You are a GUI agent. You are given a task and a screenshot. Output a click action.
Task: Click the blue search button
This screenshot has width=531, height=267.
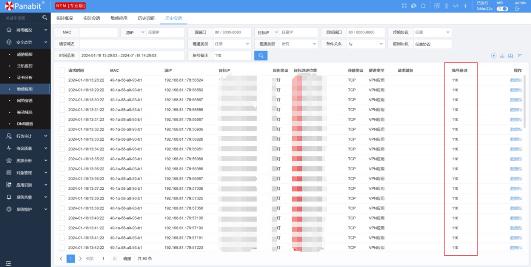261,56
